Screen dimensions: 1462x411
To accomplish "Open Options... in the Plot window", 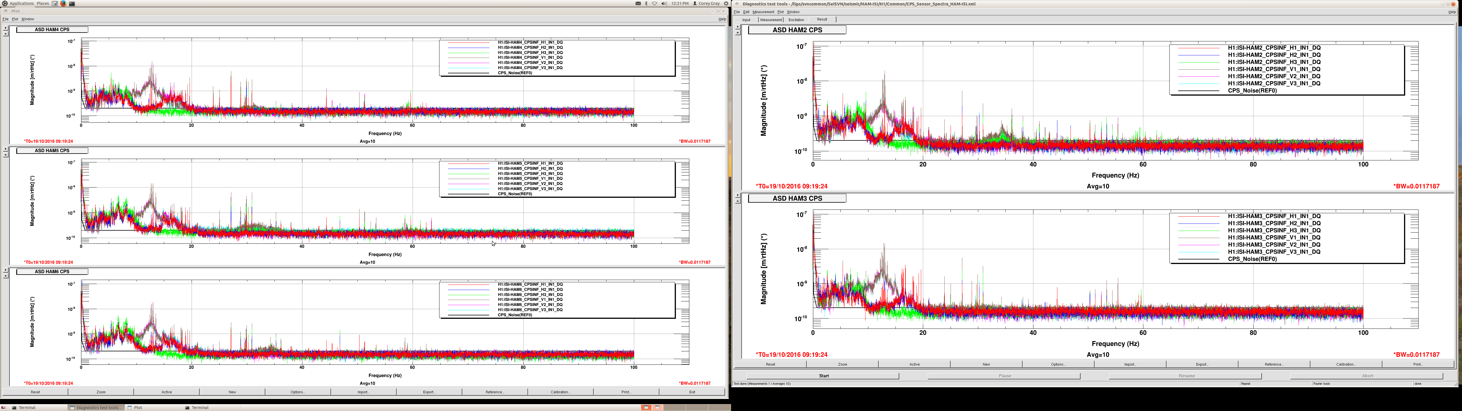I will click(298, 392).
